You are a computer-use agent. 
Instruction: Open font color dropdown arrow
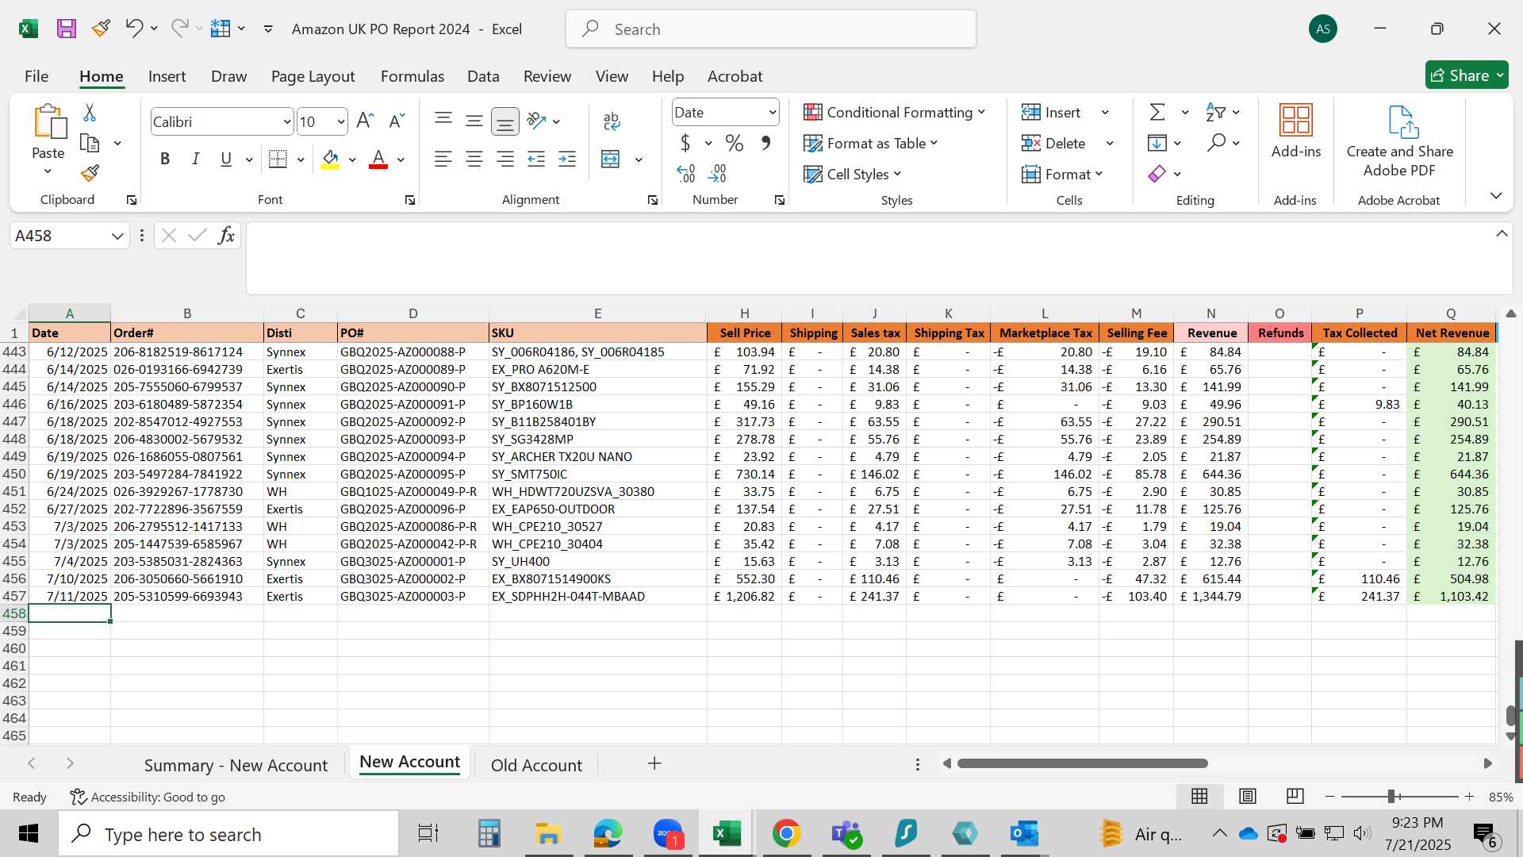point(401,159)
